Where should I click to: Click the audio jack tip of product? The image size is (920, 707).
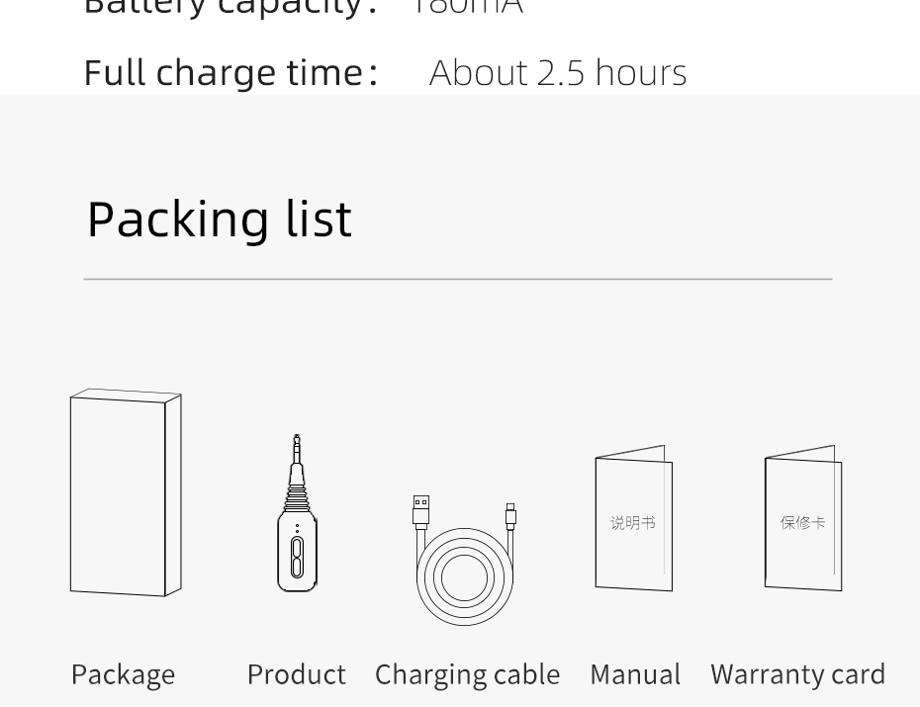point(297,450)
